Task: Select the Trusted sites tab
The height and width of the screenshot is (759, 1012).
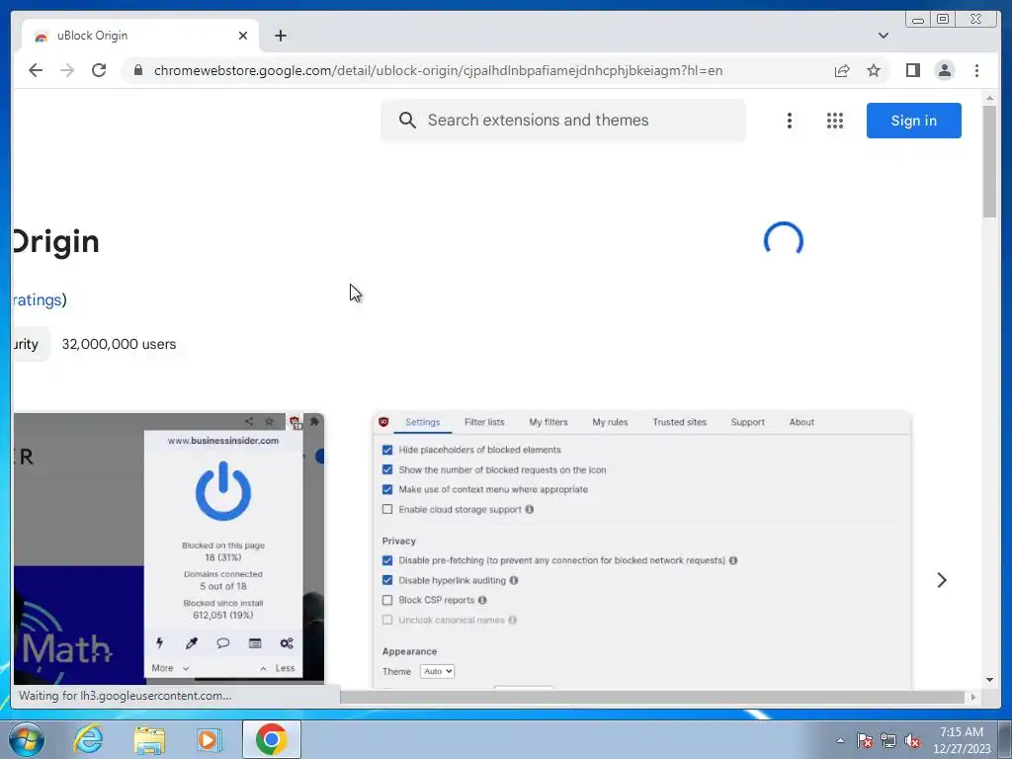Action: pyautogui.click(x=679, y=422)
